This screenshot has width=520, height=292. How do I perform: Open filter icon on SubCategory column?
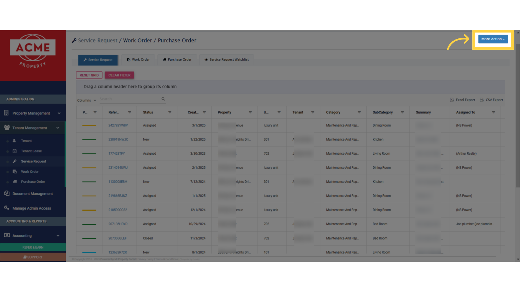pos(402,112)
